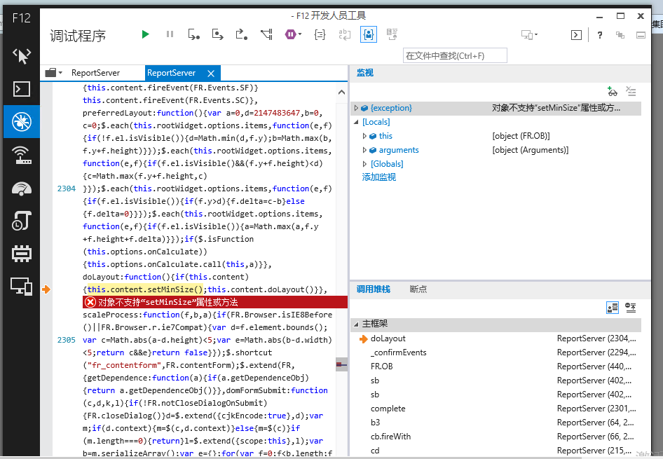This screenshot has height=459, width=663.
Task: Open the Console tool in sidebar
Action: 21,88
